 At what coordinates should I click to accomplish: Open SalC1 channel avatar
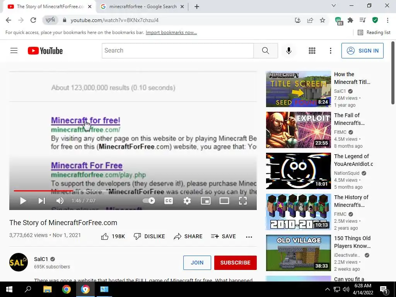coord(19,262)
